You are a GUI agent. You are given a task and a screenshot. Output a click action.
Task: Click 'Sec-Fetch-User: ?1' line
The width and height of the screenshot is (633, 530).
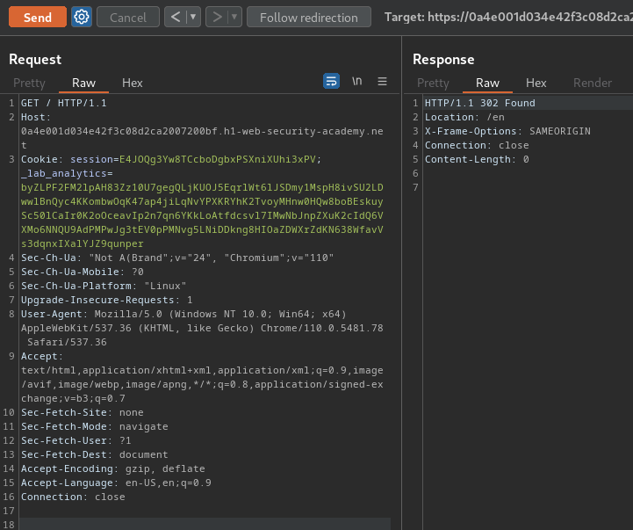pos(76,440)
